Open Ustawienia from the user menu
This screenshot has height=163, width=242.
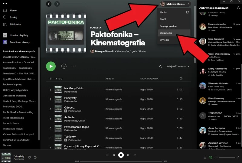pyautogui.click(x=174, y=33)
